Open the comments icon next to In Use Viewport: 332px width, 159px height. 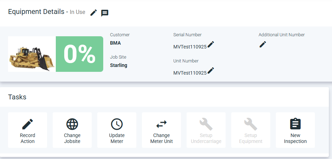pyautogui.click(x=105, y=13)
